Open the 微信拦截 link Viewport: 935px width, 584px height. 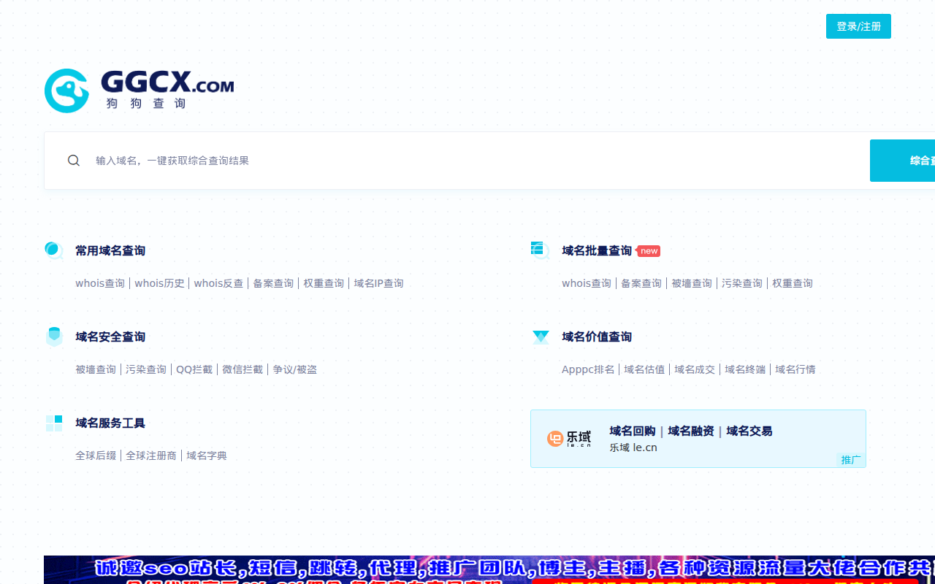(x=243, y=369)
